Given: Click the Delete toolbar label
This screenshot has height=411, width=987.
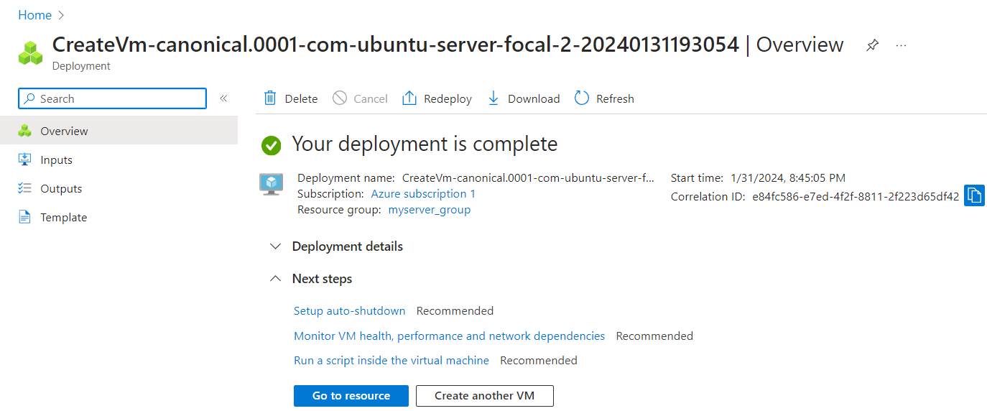Looking at the screenshot, I should click(301, 99).
